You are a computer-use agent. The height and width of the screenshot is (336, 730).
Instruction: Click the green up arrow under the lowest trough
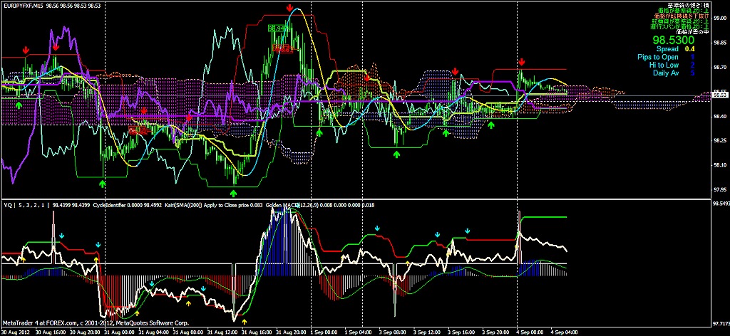click(x=235, y=191)
